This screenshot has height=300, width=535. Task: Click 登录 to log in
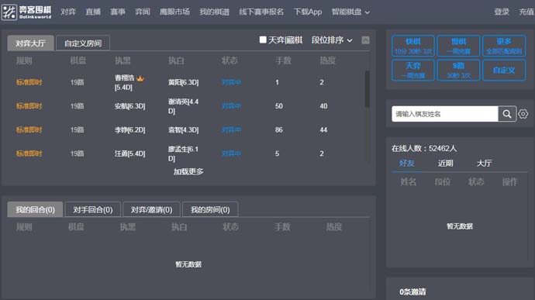[x=502, y=12]
